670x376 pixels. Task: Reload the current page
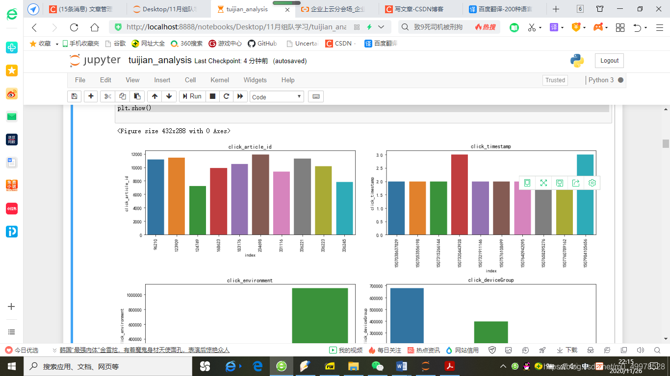[x=74, y=27]
